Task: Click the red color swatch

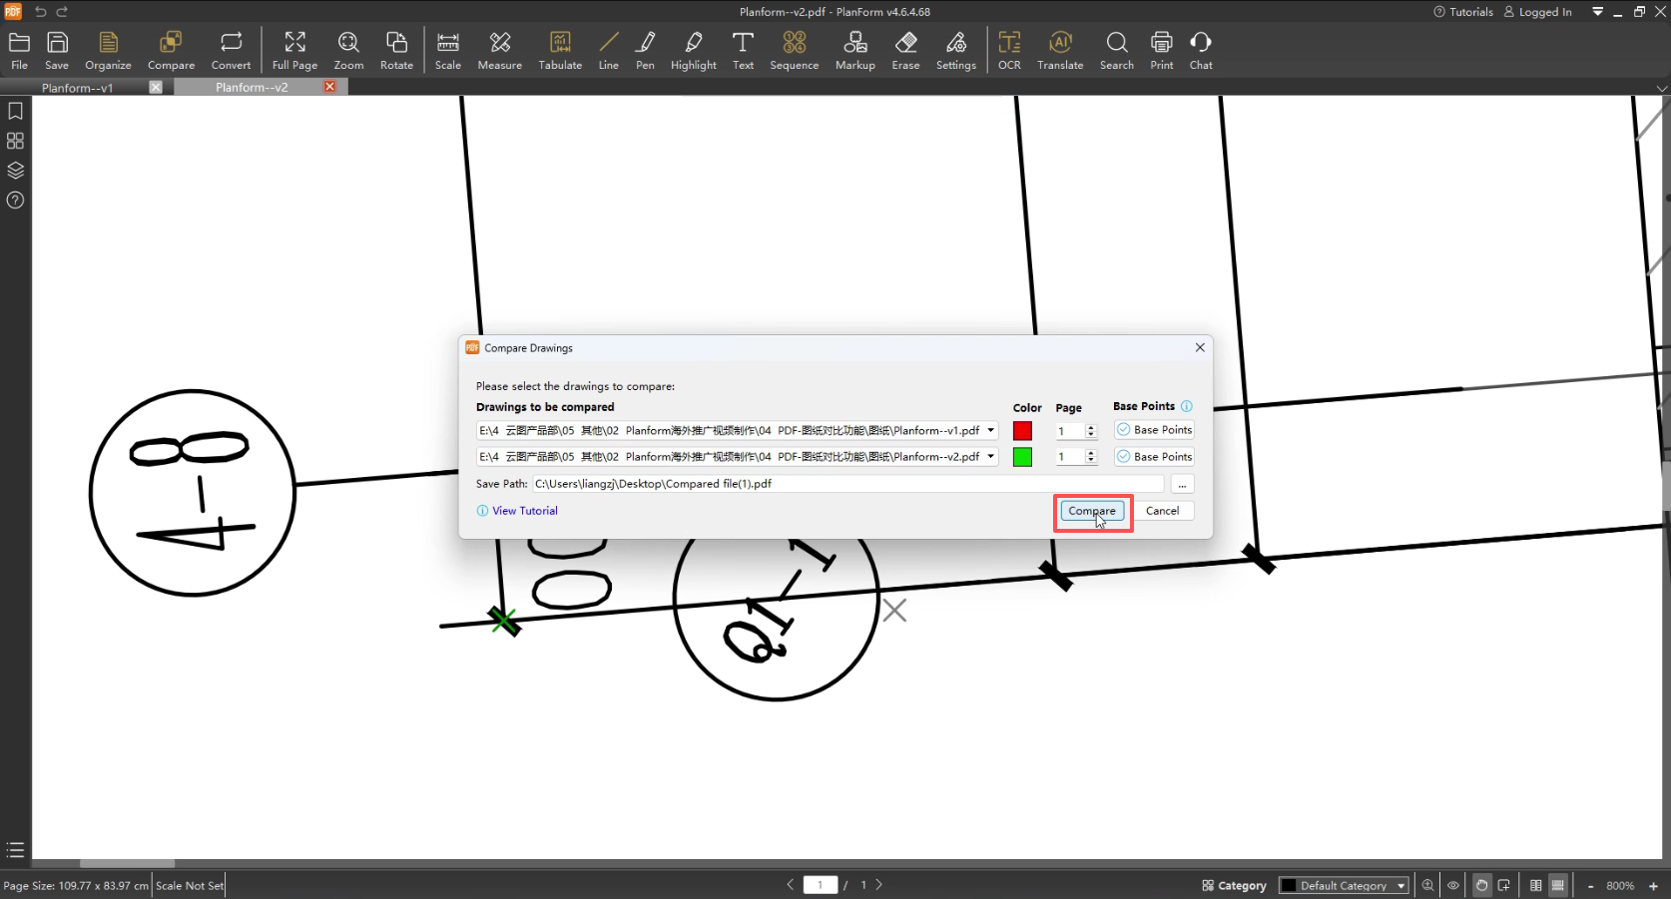Action: [x=1022, y=431]
